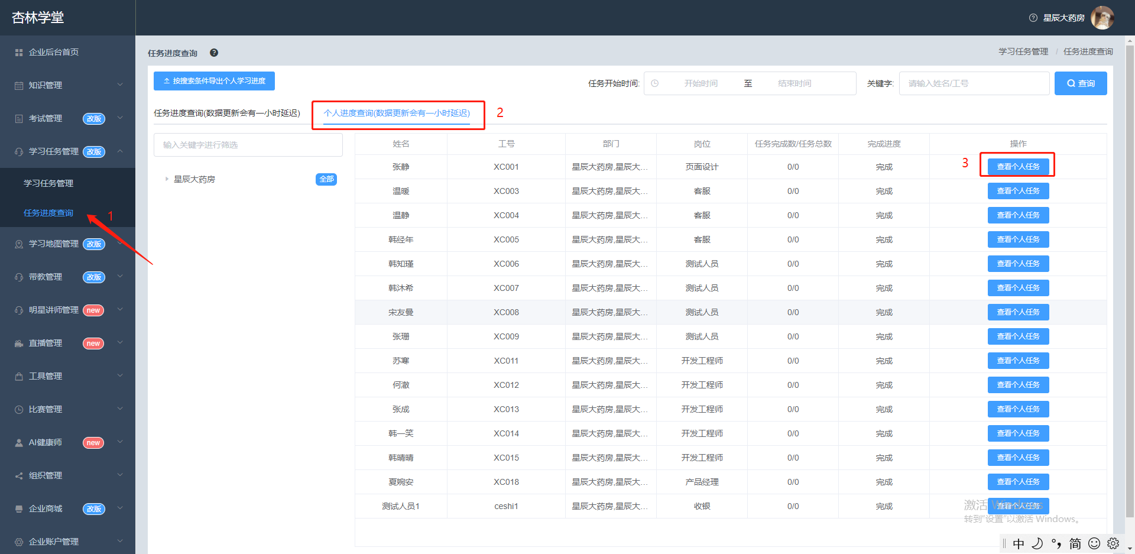Image resolution: width=1135 pixels, height=554 pixels.
Task: Click the 企业商城 sidebar icon
Action: [x=19, y=509]
